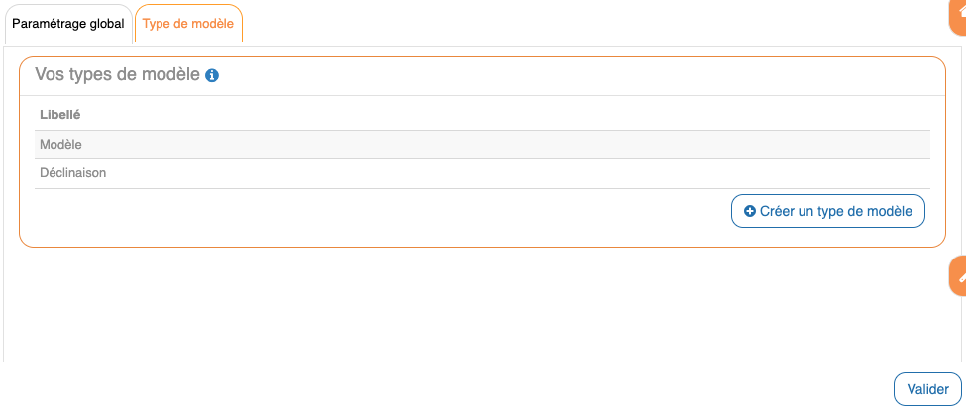
Task: Switch to the Paramétrage global tab
Action: coord(68,24)
